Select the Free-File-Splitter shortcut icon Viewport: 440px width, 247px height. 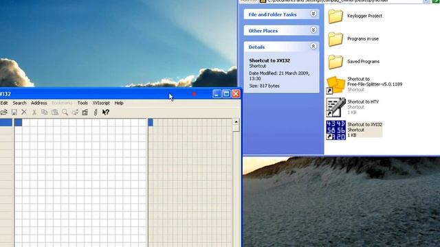pyautogui.click(x=335, y=85)
